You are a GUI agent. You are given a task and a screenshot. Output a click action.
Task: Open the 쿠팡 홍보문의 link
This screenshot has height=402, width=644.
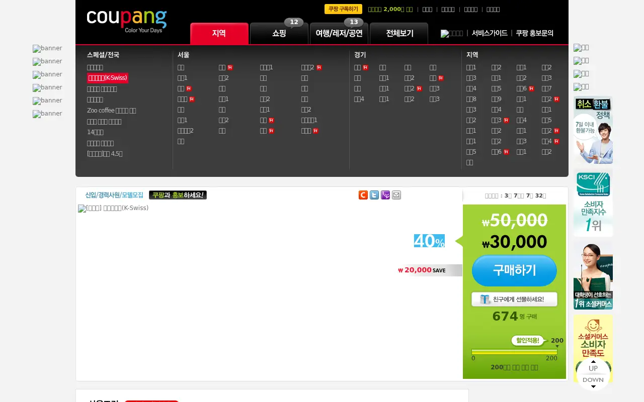(x=534, y=33)
